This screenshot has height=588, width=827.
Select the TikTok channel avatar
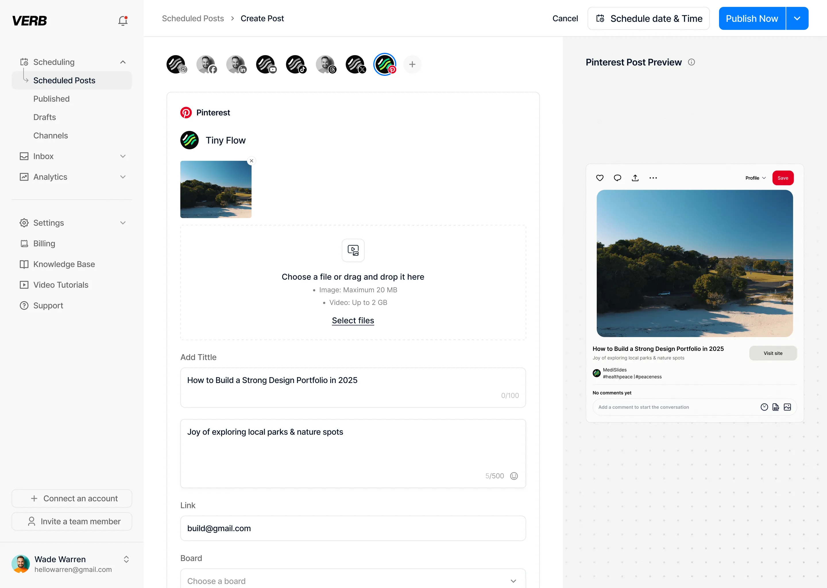296,64
